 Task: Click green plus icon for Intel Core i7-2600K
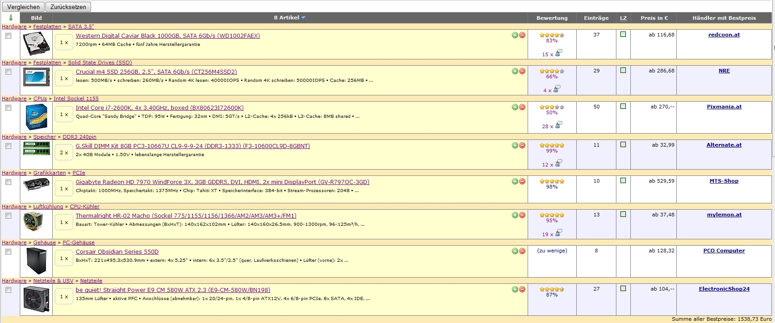point(515,107)
